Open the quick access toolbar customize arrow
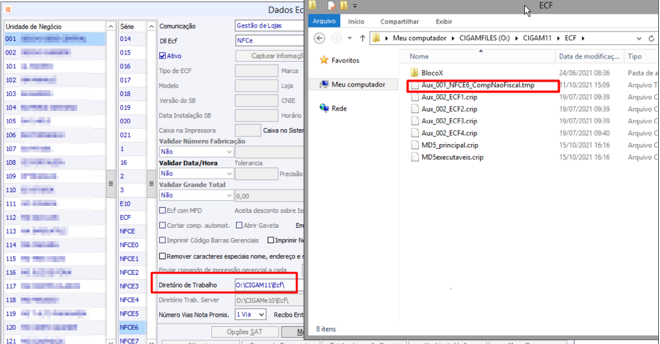 point(355,5)
